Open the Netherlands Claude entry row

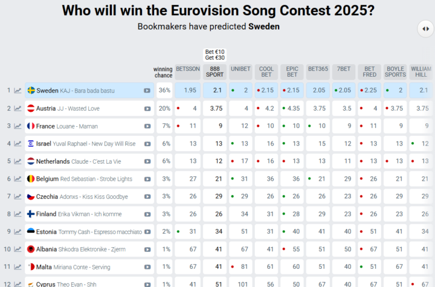click(89, 161)
